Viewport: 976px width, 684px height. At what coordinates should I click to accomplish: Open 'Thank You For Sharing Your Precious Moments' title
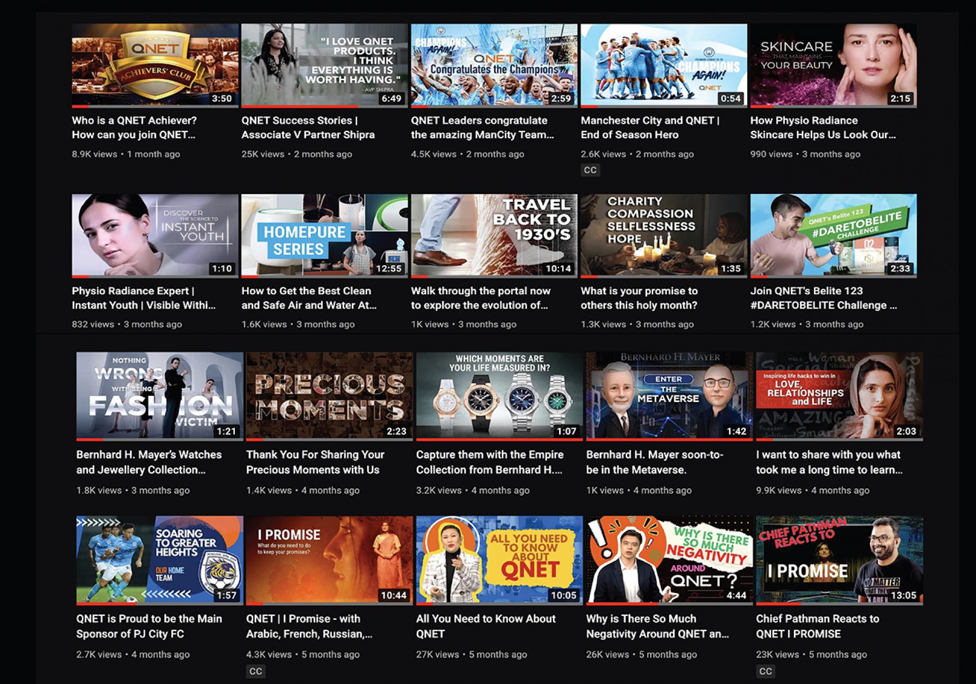click(315, 462)
